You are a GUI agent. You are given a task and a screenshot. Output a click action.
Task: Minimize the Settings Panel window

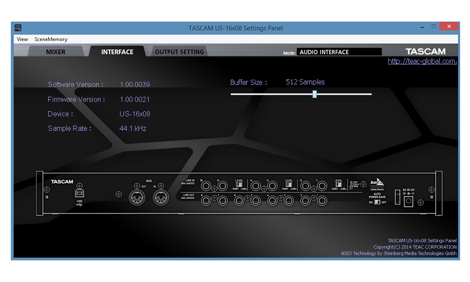[422, 27]
